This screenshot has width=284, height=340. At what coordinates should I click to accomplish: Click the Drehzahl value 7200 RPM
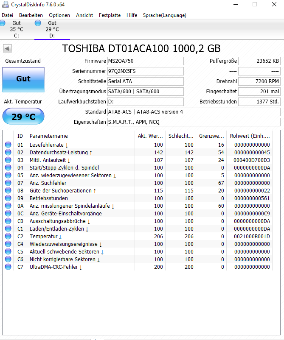click(x=259, y=81)
